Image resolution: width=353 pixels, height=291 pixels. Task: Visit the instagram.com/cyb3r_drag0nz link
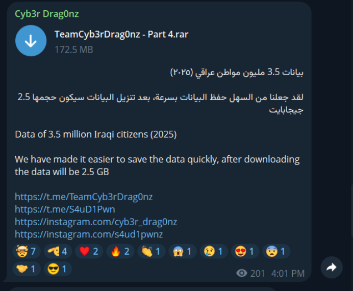click(96, 222)
